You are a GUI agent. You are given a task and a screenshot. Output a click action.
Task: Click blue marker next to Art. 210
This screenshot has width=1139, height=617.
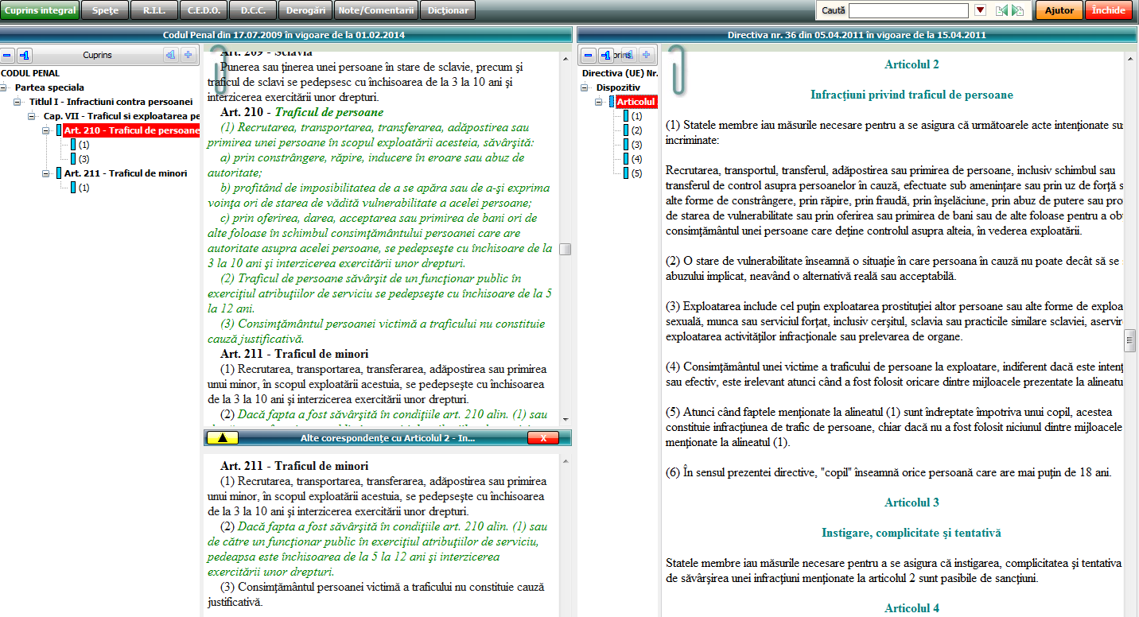tap(59, 130)
